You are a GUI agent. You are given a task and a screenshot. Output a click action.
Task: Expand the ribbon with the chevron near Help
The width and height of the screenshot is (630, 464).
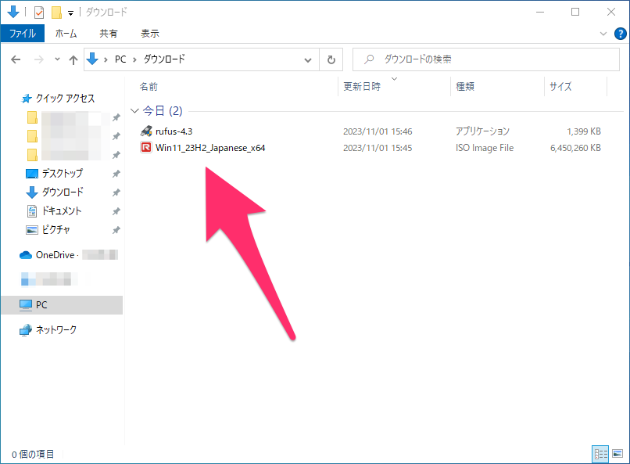(603, 34)
